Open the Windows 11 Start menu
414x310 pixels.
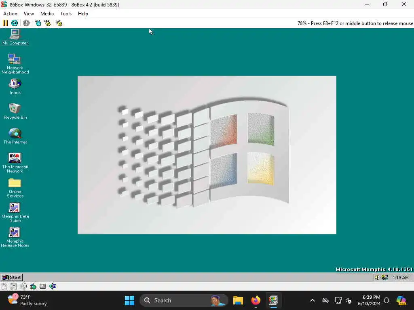click(x=129, y=300)
